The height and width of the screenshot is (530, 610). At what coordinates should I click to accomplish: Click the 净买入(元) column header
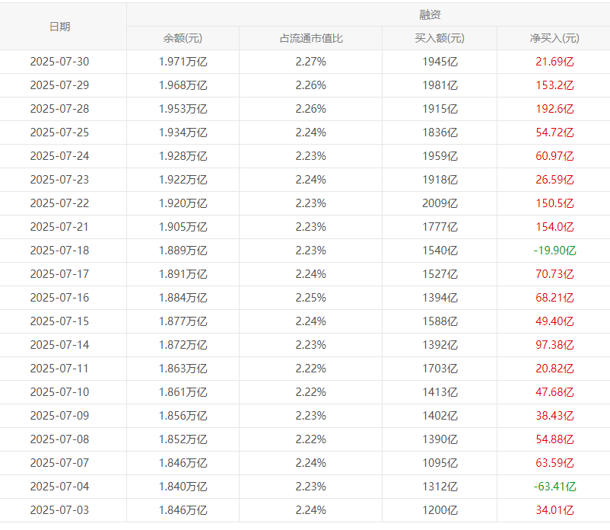[554, 38]
